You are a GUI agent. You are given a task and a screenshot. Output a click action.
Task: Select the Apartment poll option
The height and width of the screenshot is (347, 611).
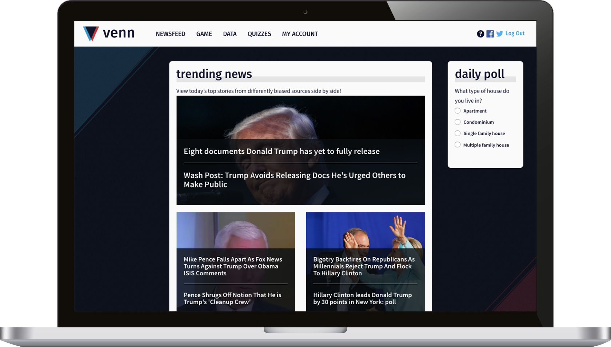[458, 111]
